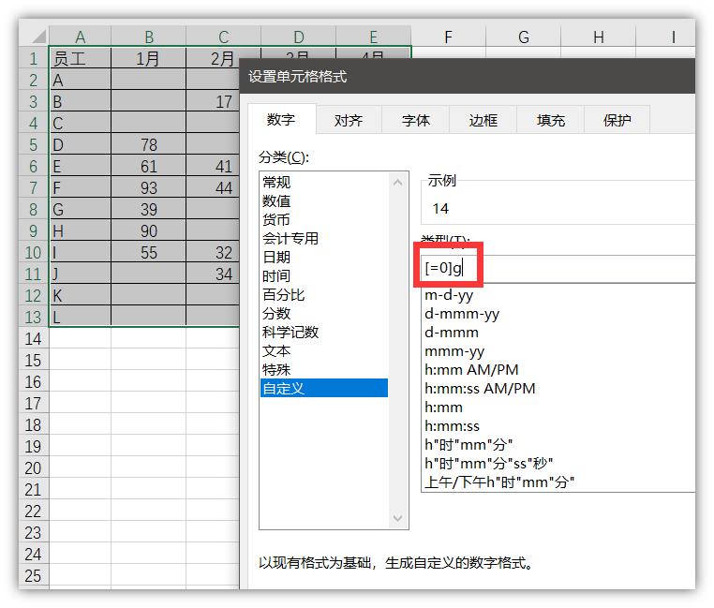Viewport: 714px width, 608px height.
Task: Click category list scroll up arrow
Action: (397, 183)
